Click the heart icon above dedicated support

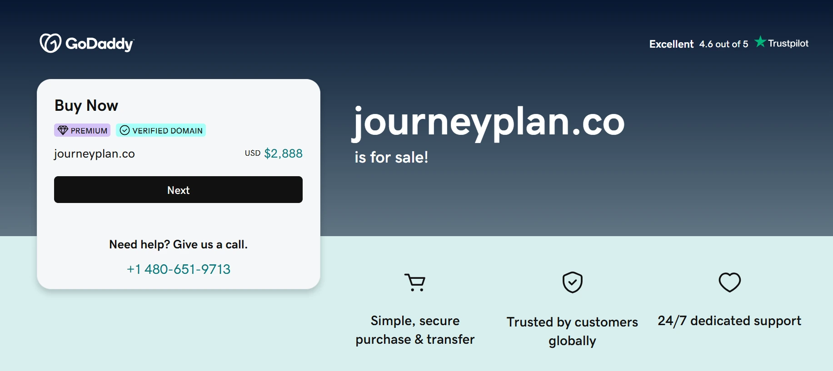click(x=729, y=282)
